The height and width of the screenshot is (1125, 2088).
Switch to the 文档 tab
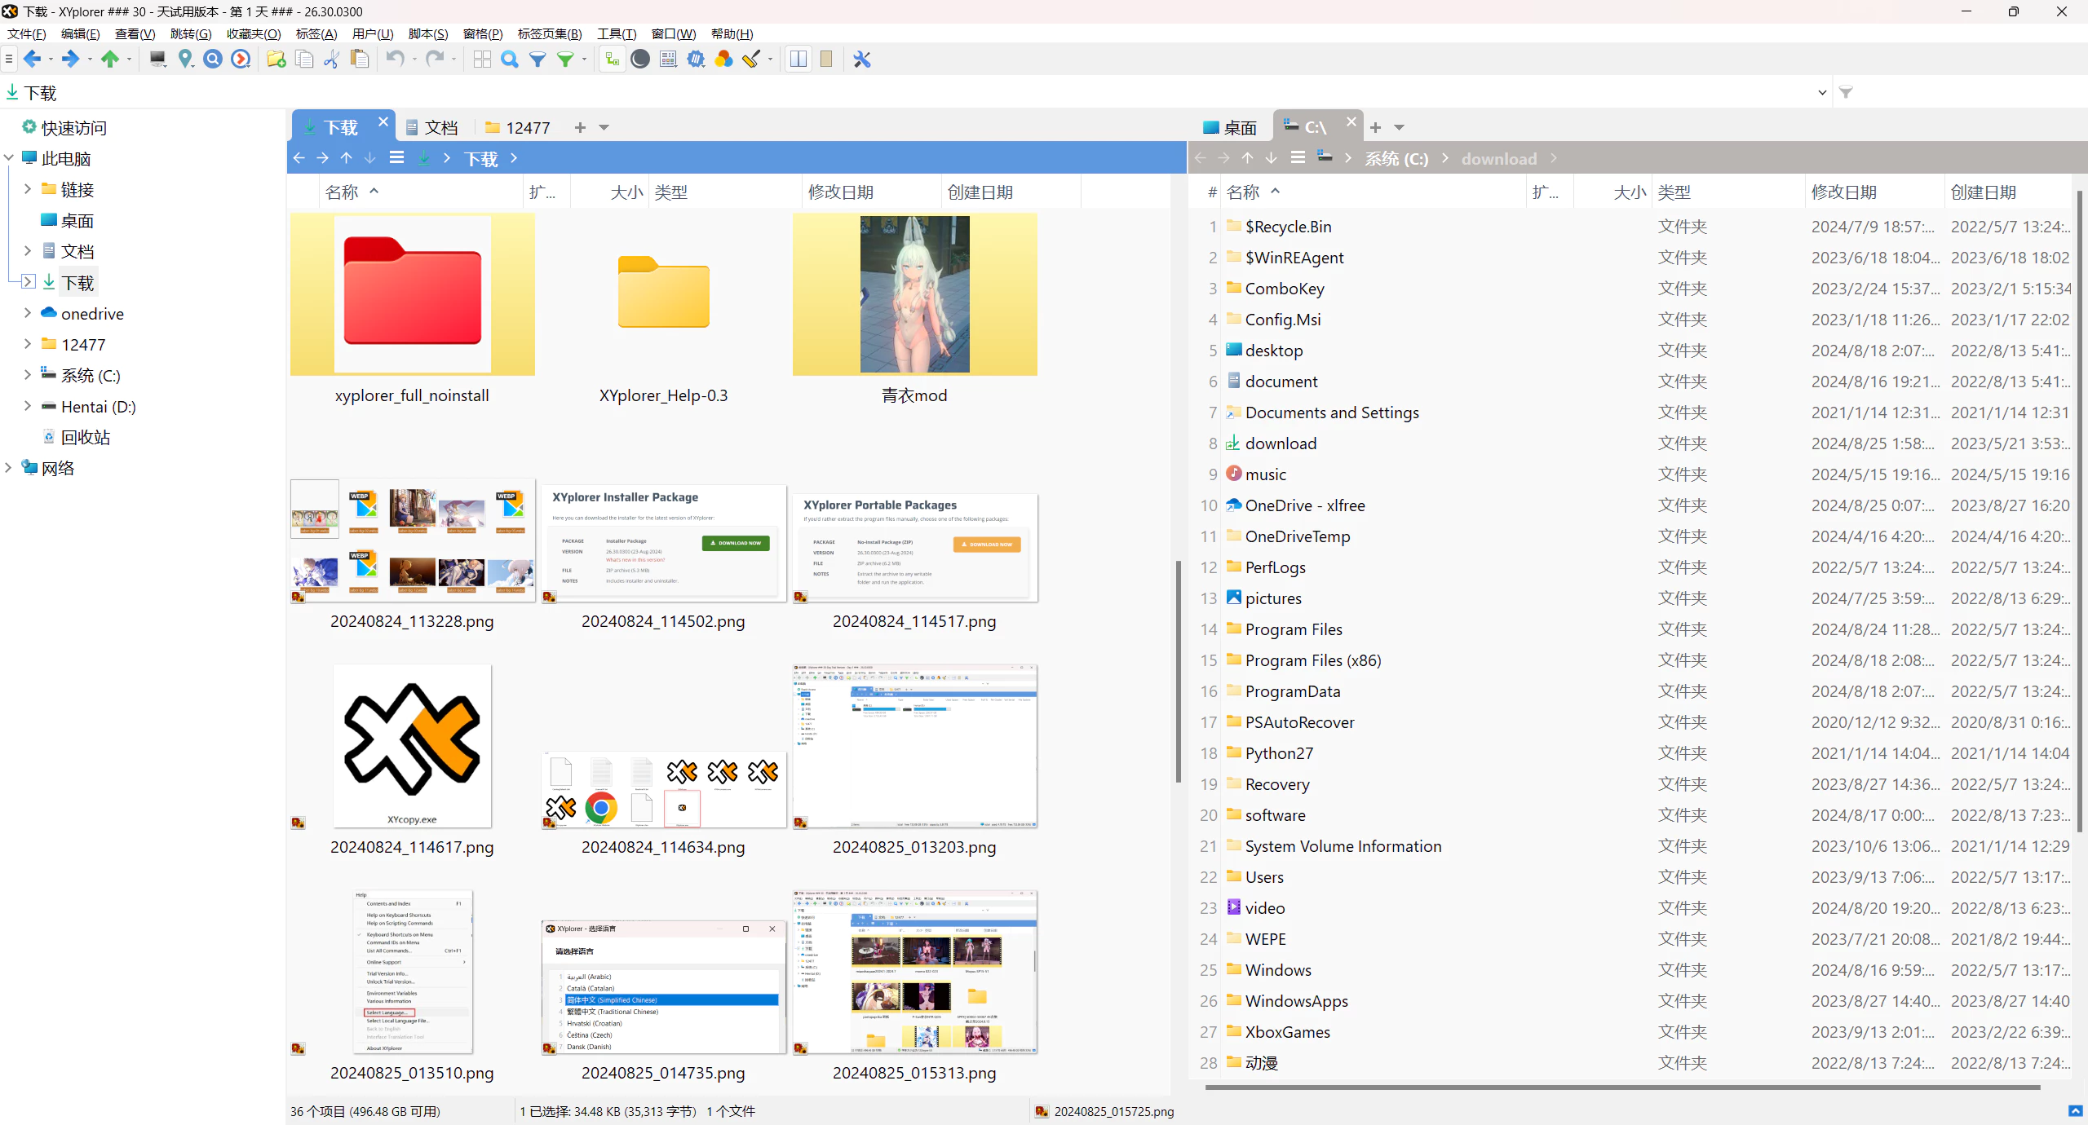point(432,127)
